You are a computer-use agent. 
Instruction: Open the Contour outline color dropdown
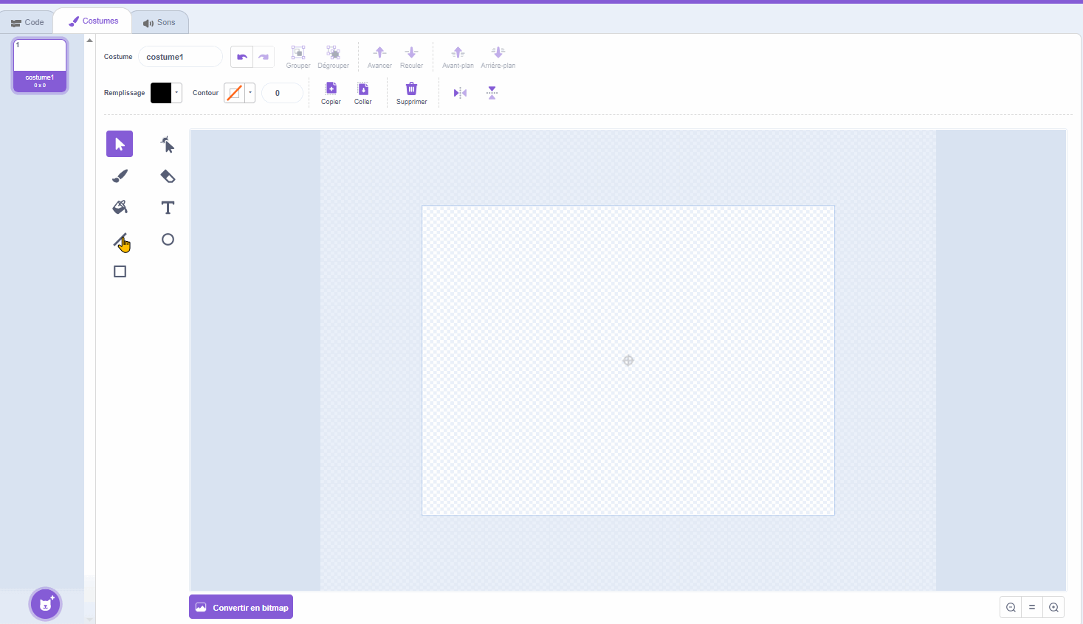[x=250, y=93]
